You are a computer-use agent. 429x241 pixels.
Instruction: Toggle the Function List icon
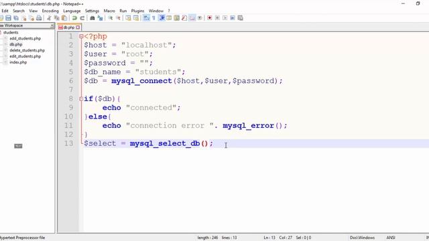coord(184,18)
